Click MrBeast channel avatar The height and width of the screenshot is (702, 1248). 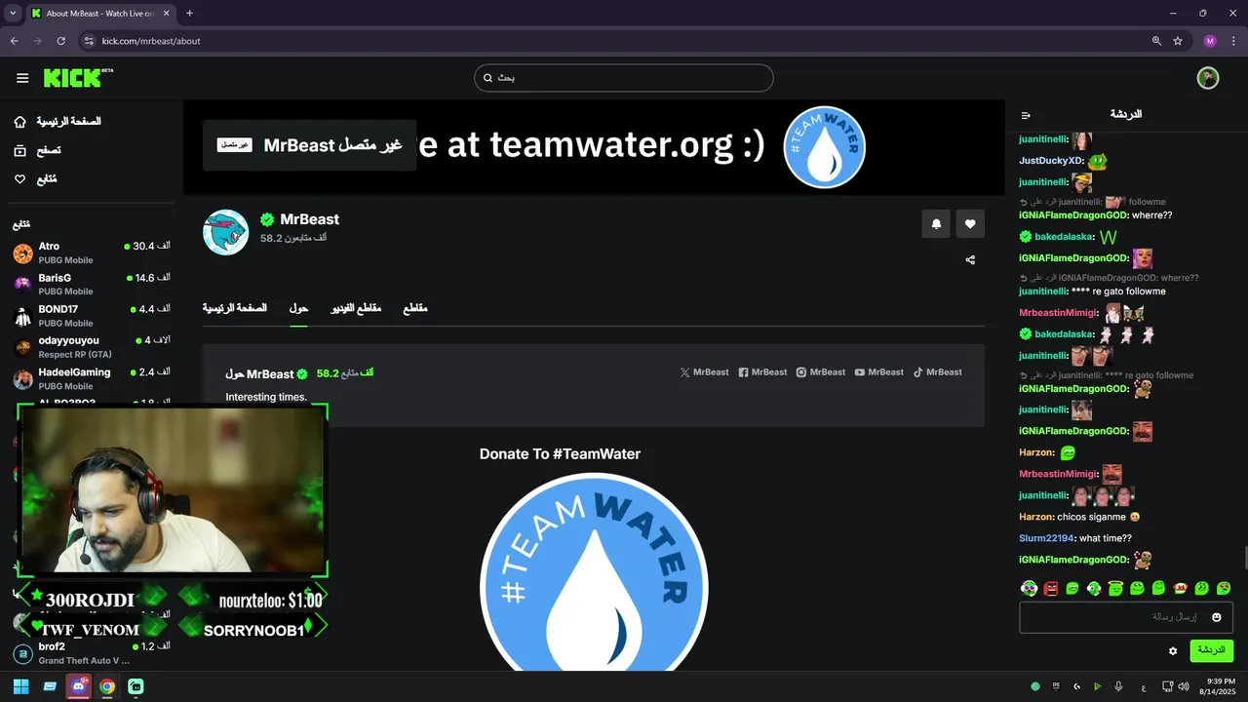226,232
